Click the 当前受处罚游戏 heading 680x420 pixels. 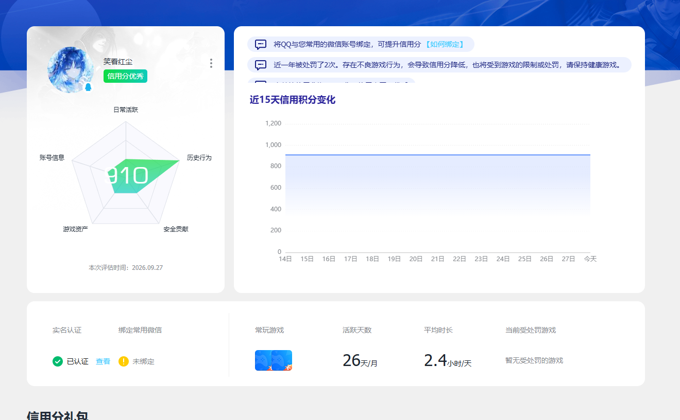(531, 330)
